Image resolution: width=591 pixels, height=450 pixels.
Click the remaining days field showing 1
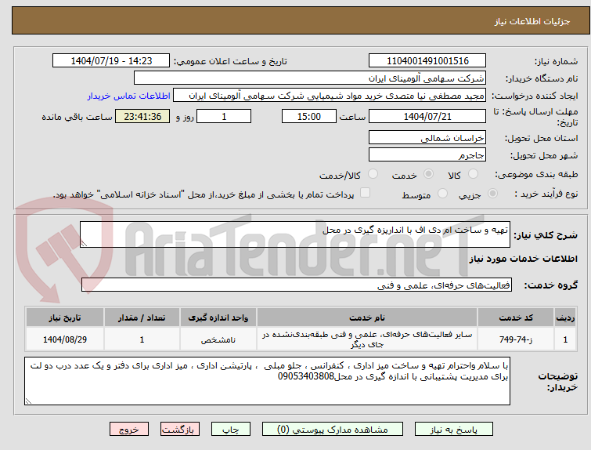pos(224,116)
